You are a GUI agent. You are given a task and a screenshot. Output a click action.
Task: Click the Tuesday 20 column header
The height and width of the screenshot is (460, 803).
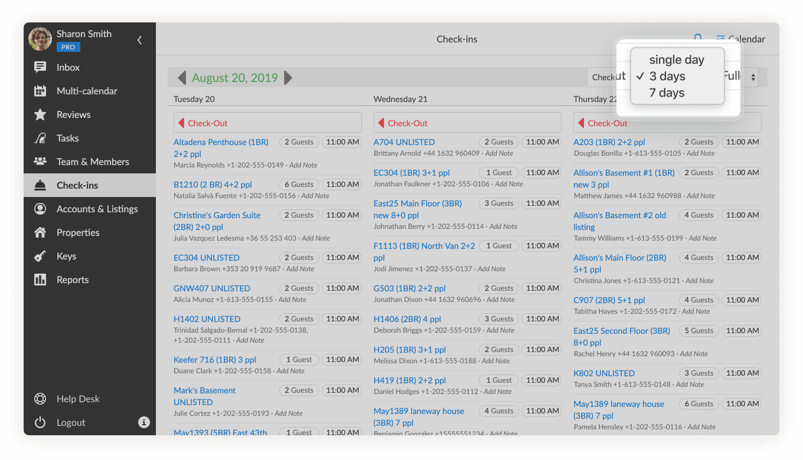[x=194, y=99]
